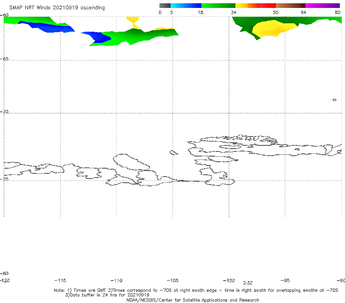
Task: Click the title 'SMAP NRT Winds 20210919 ascending'
Action: [57, 8]
